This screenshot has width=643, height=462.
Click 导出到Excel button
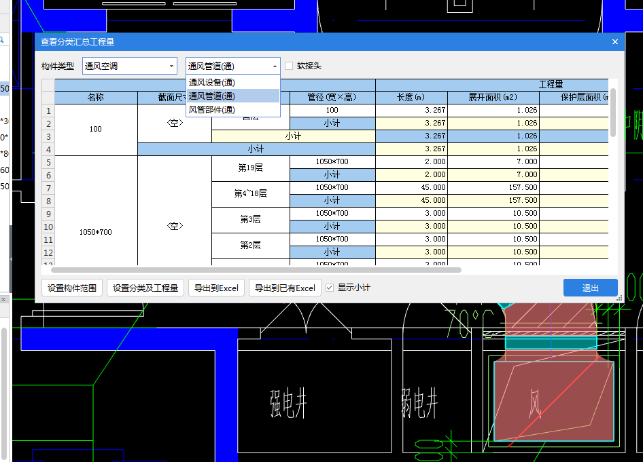tap(216, 288)
